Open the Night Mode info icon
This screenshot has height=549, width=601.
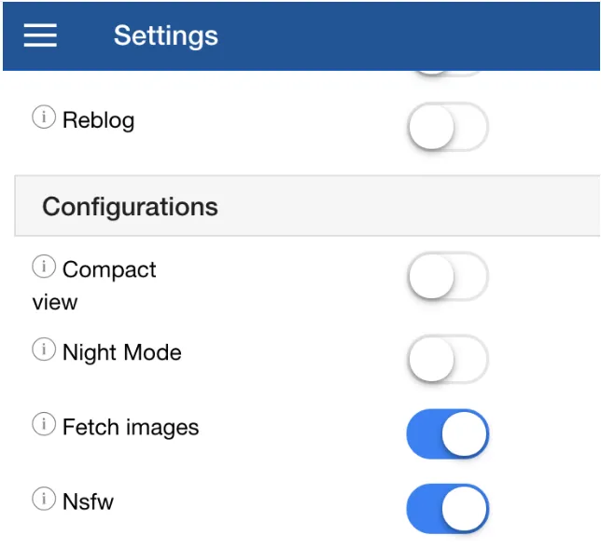pyautogui.click(x=44, y=350)
